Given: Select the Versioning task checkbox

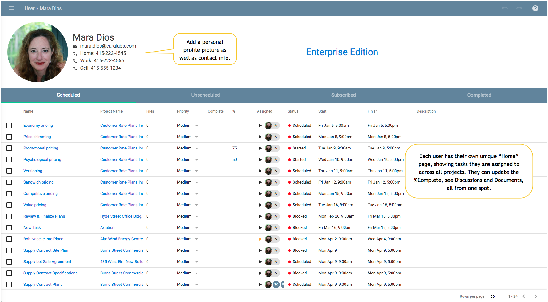Looking at the screenshot, I should (x=9, y=171).
